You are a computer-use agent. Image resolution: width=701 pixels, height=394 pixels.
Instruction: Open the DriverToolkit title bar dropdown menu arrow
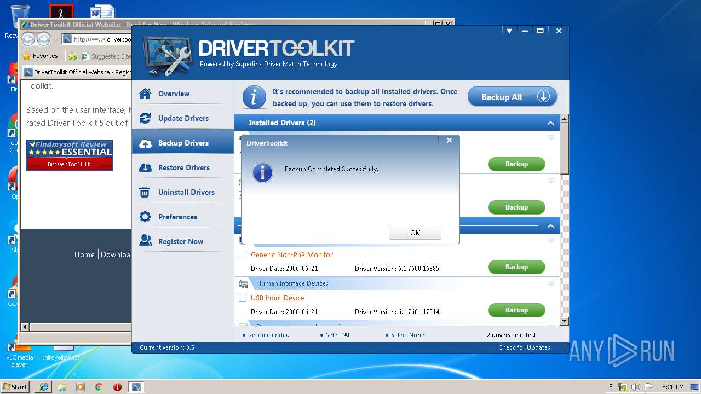pyautogui.click(x=509, y=31)
